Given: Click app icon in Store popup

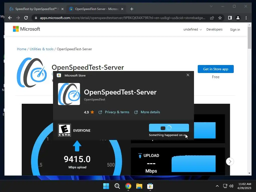Looking at the screenshot, I should coord(69,94).
